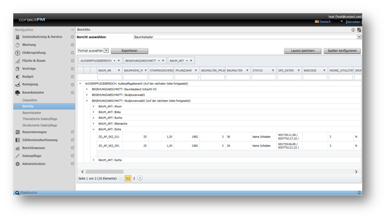Expand the Wartung section circle toggle
The image size is (387, 220).
pyautogui.click(x=72, y=45)
